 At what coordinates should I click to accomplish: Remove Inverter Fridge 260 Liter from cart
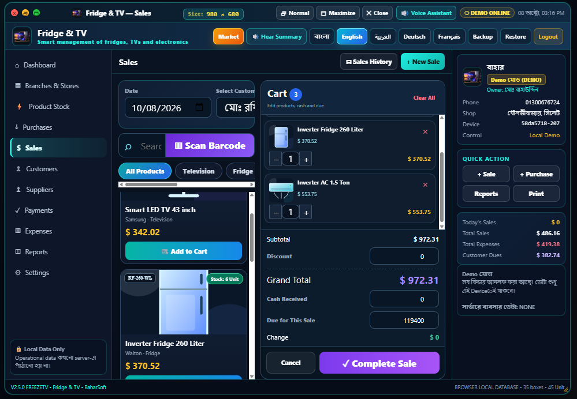point(425,132)
